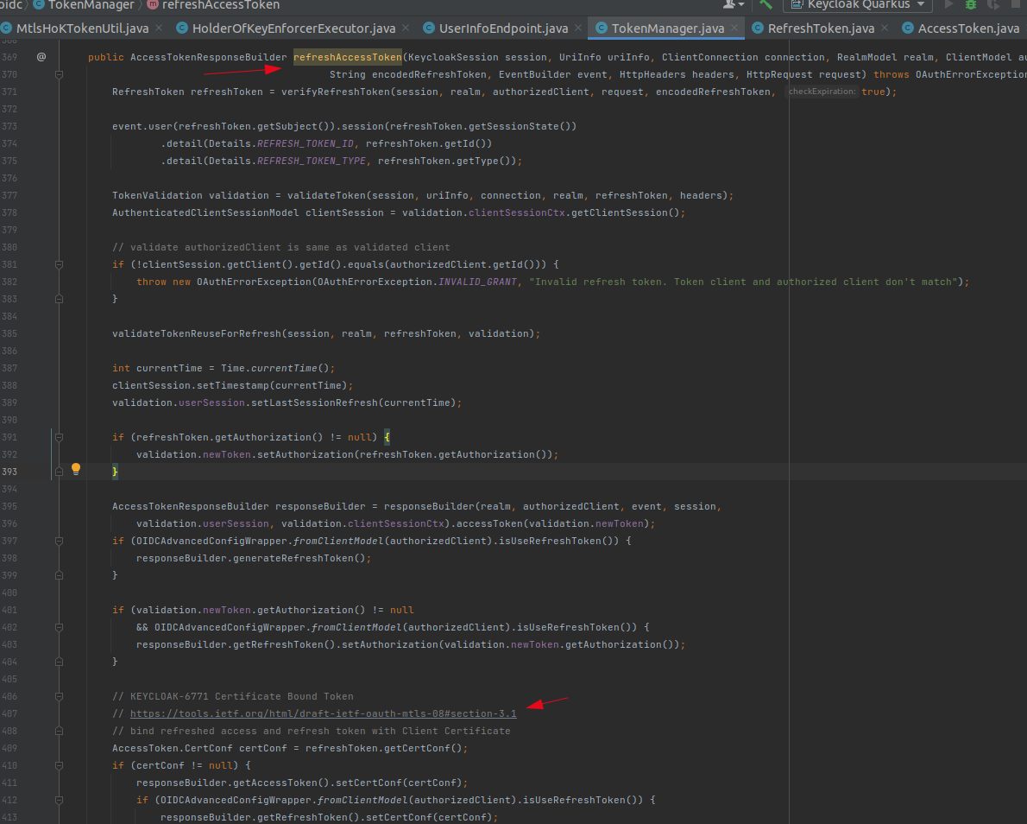Collapse the if block fold marker at line 391
The width and height of the screenshot is (1027, 824).
pyautogui.click(x=59, y=437)
